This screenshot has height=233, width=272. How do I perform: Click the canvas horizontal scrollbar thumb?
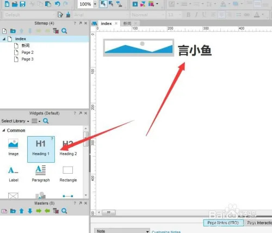109,212
